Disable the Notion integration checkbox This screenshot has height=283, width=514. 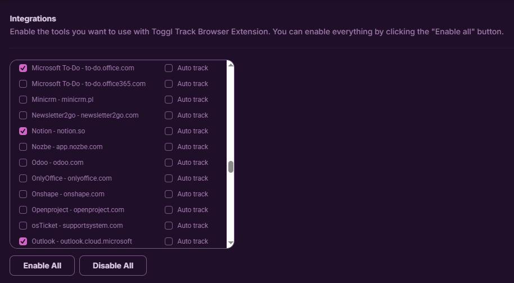click(x=23, y=131)
